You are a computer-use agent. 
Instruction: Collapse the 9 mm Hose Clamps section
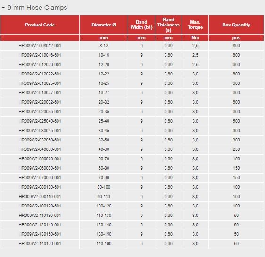[x=3, y=8]
